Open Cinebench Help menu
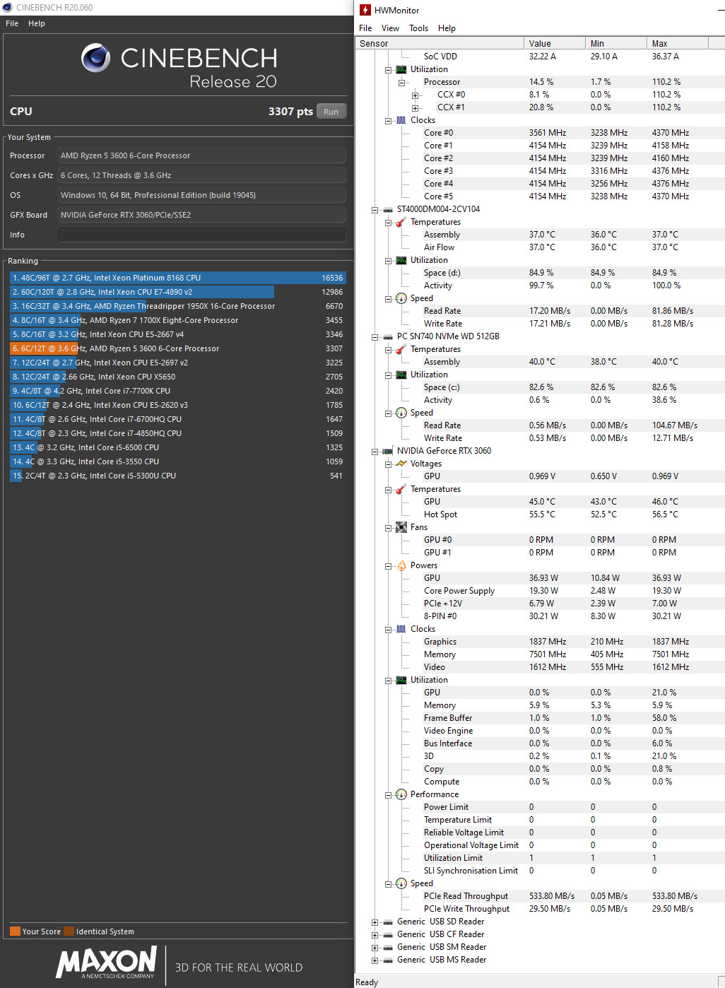The width and height of the screenshot is (725, 988). (x=37, y=23)
